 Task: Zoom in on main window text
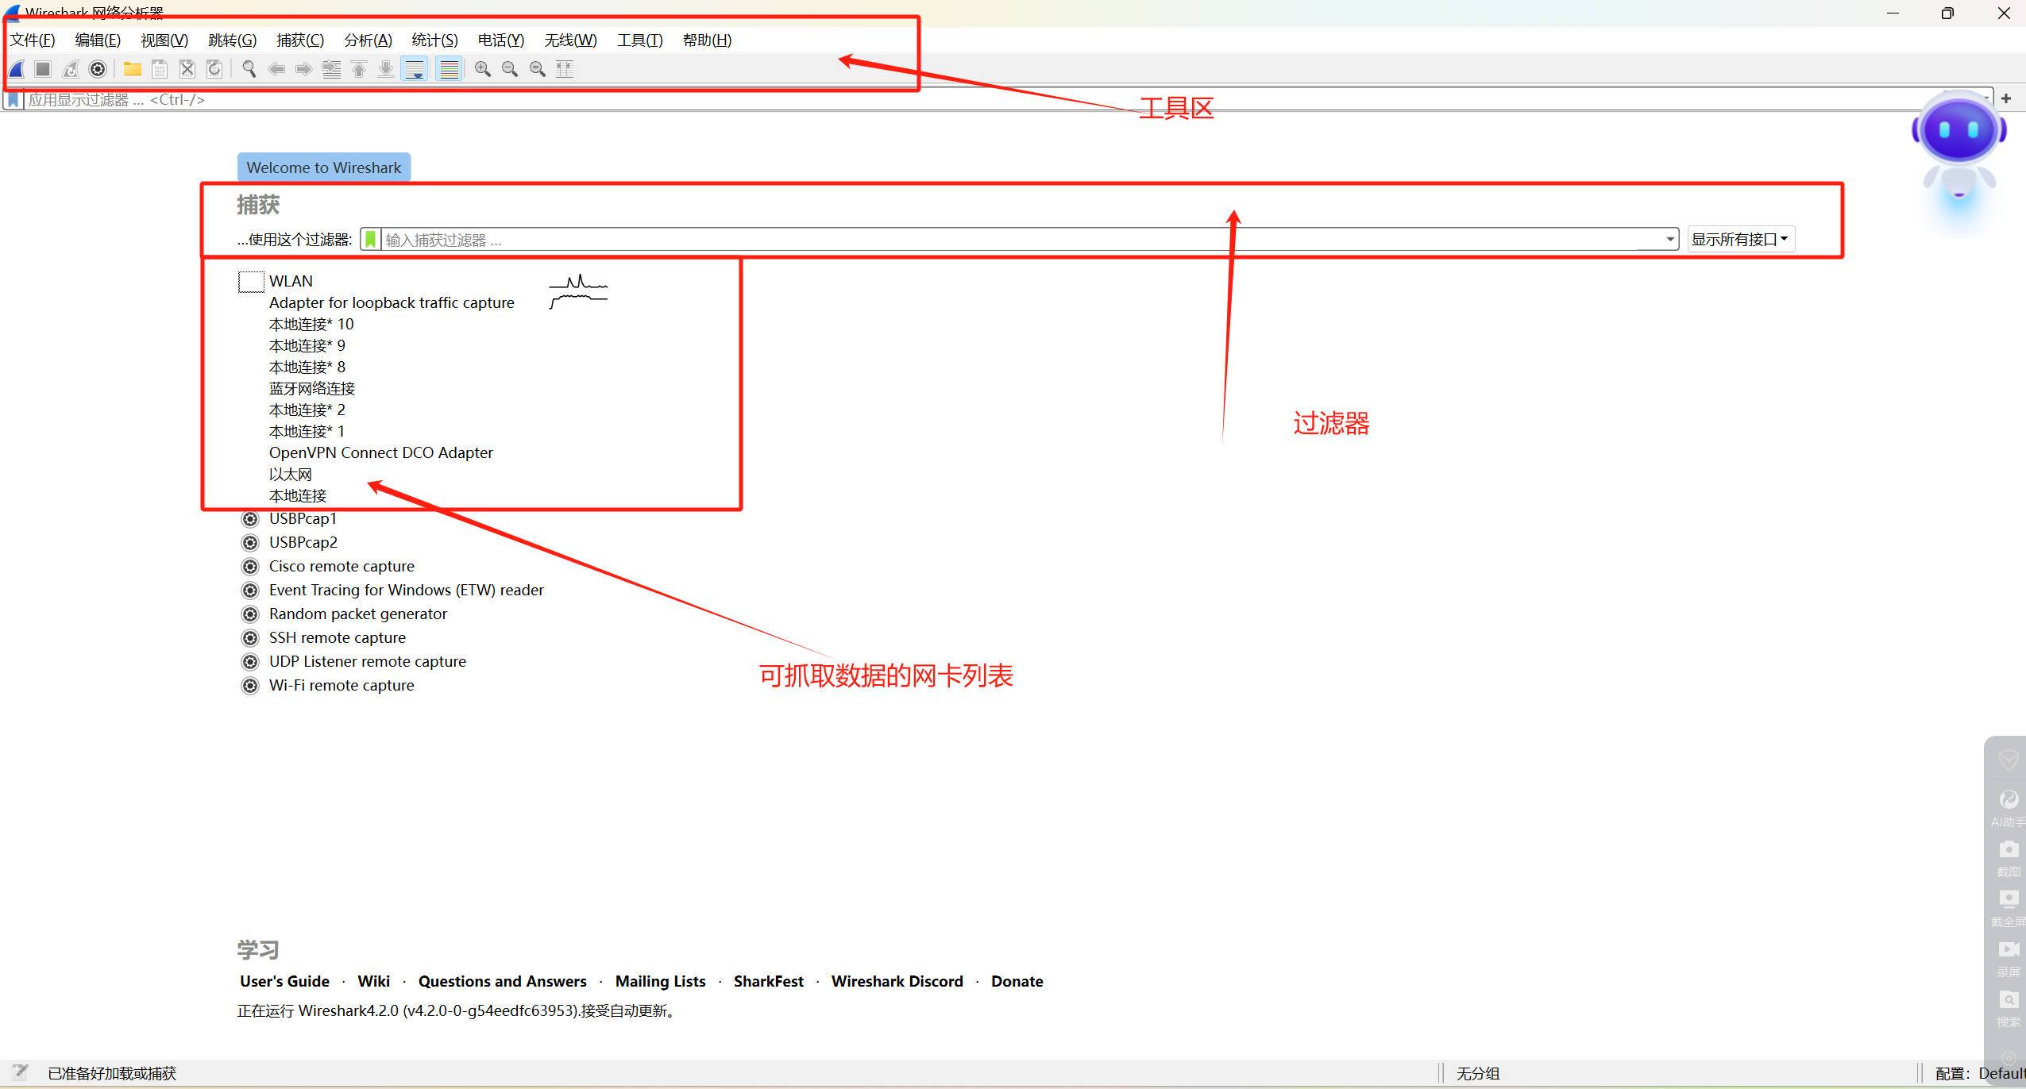tap(482, 69)
